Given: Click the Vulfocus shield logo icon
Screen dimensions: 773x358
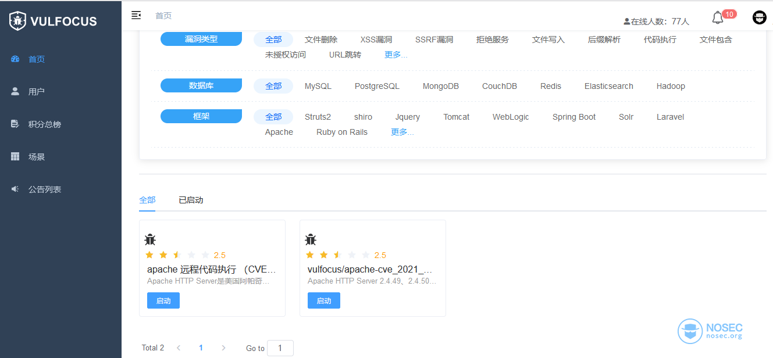Looking at the screenshot, I should [17, 22].
